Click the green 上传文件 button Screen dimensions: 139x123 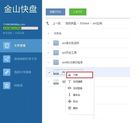(x=78, y=12)
